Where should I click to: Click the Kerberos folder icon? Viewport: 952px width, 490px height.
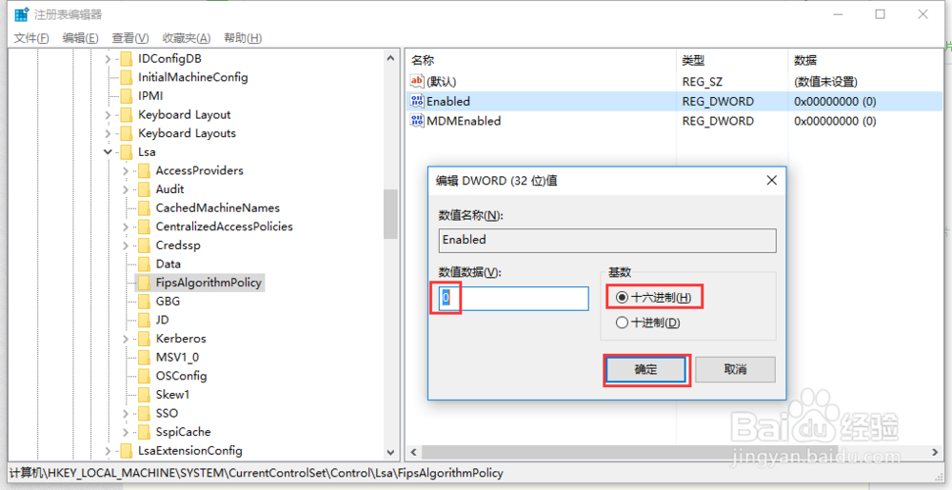pos(144,339)
